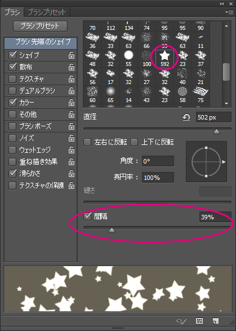Select brush tip labeled 11
This screenshot has width=236, height=331.
click(201, 41)
